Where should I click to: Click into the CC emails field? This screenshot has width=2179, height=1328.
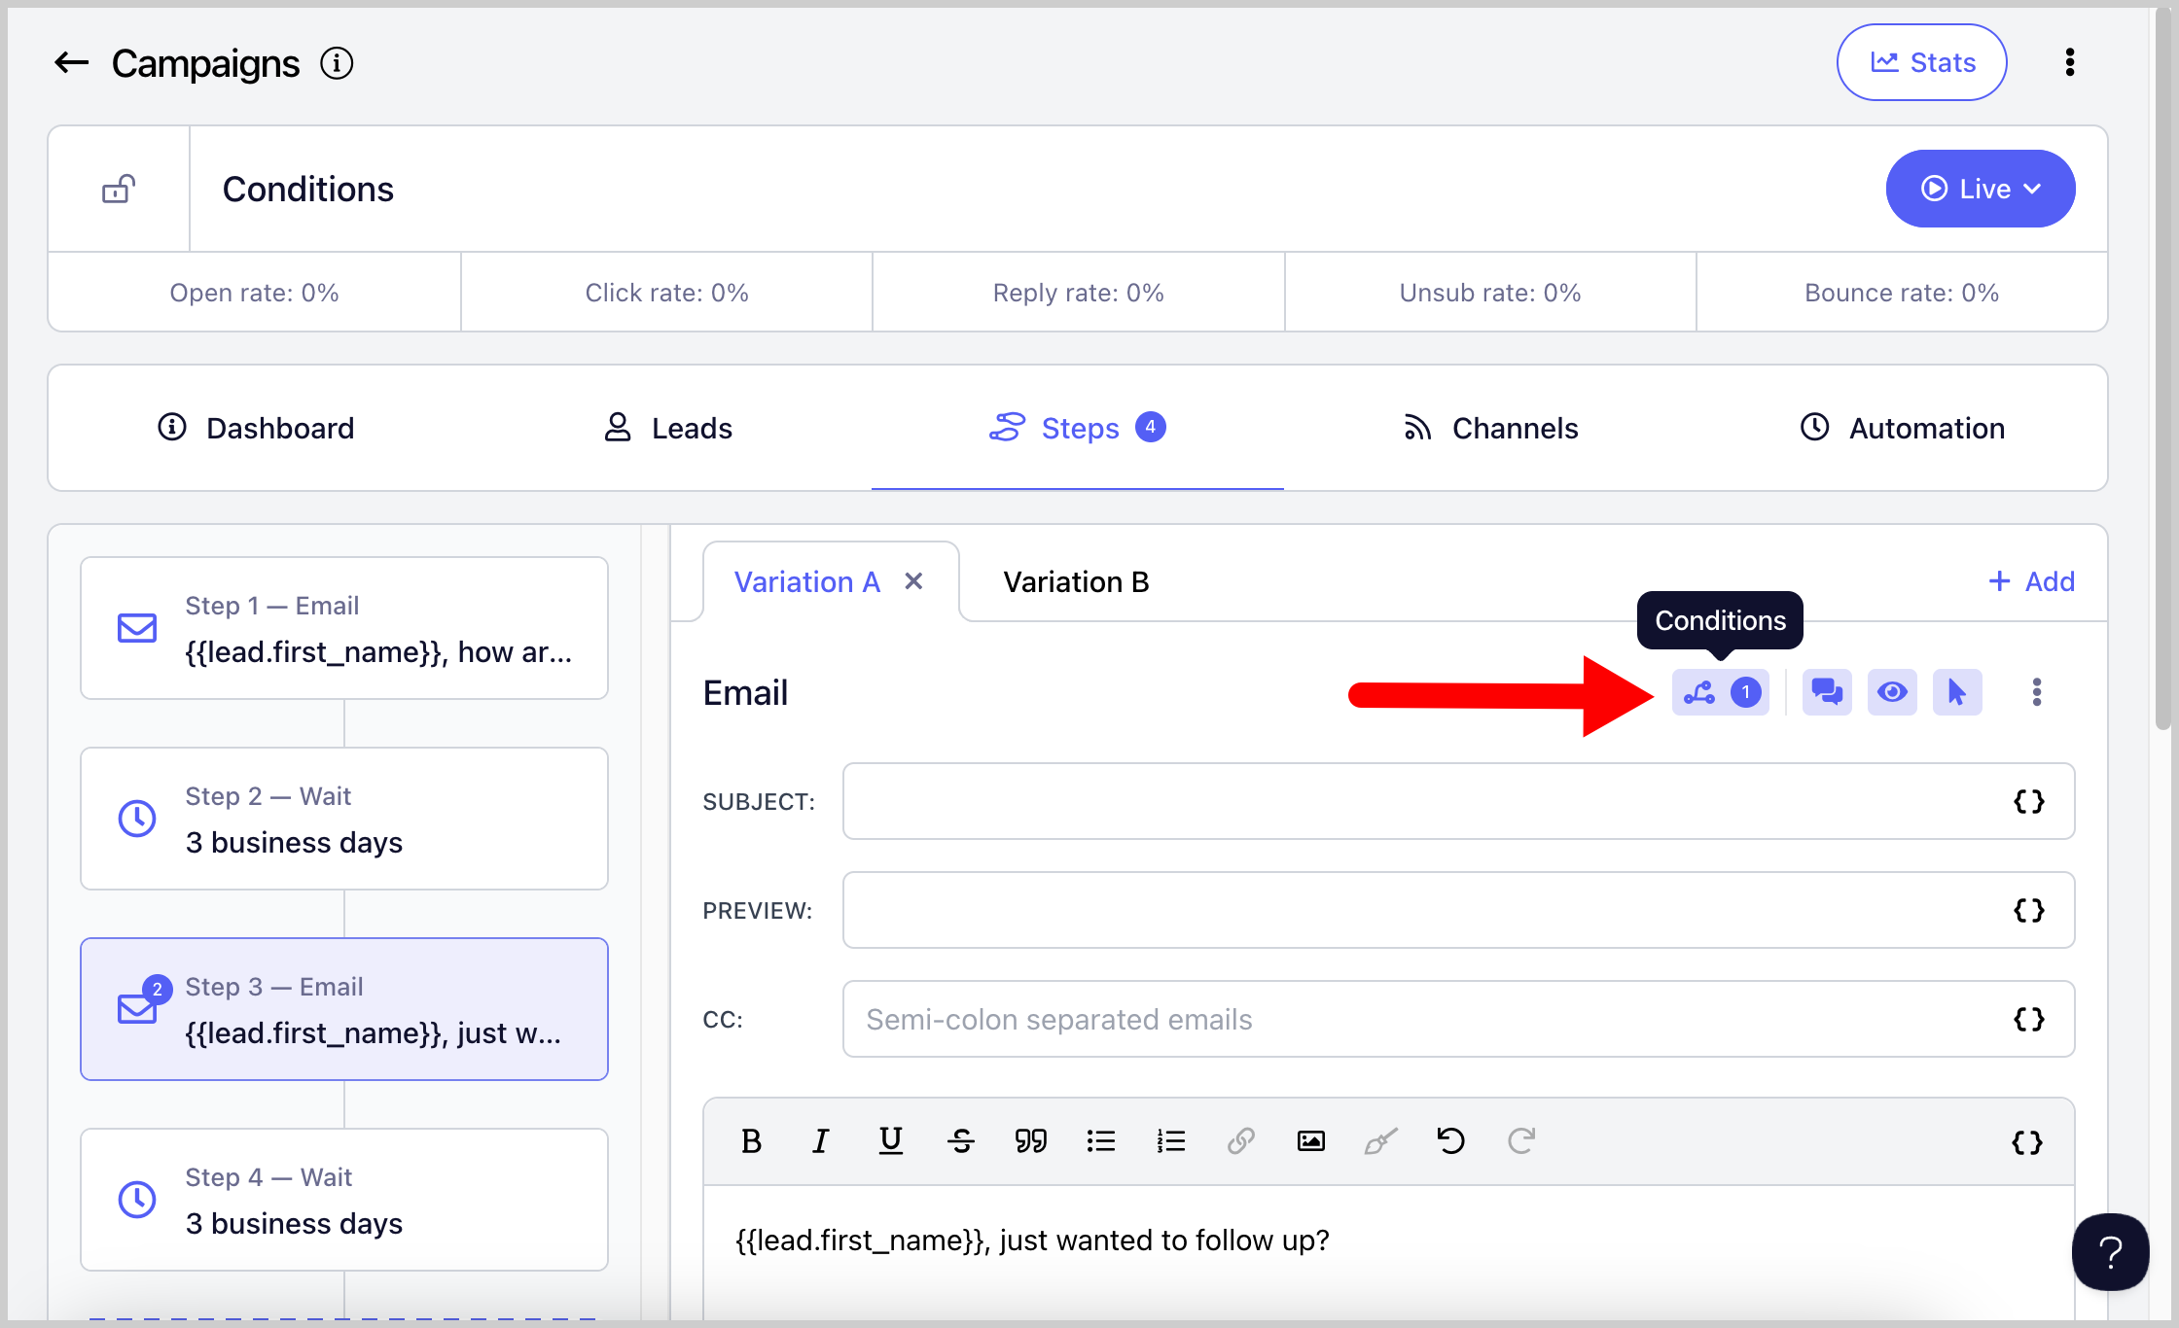point(1420,1019)
